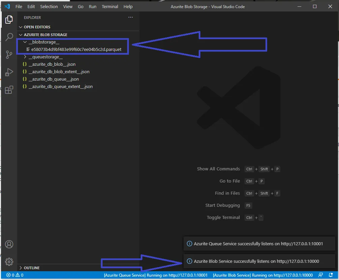Click info icon on Azurite Blob notification
This screenshot has width=339, height=280.
[189, 261]
